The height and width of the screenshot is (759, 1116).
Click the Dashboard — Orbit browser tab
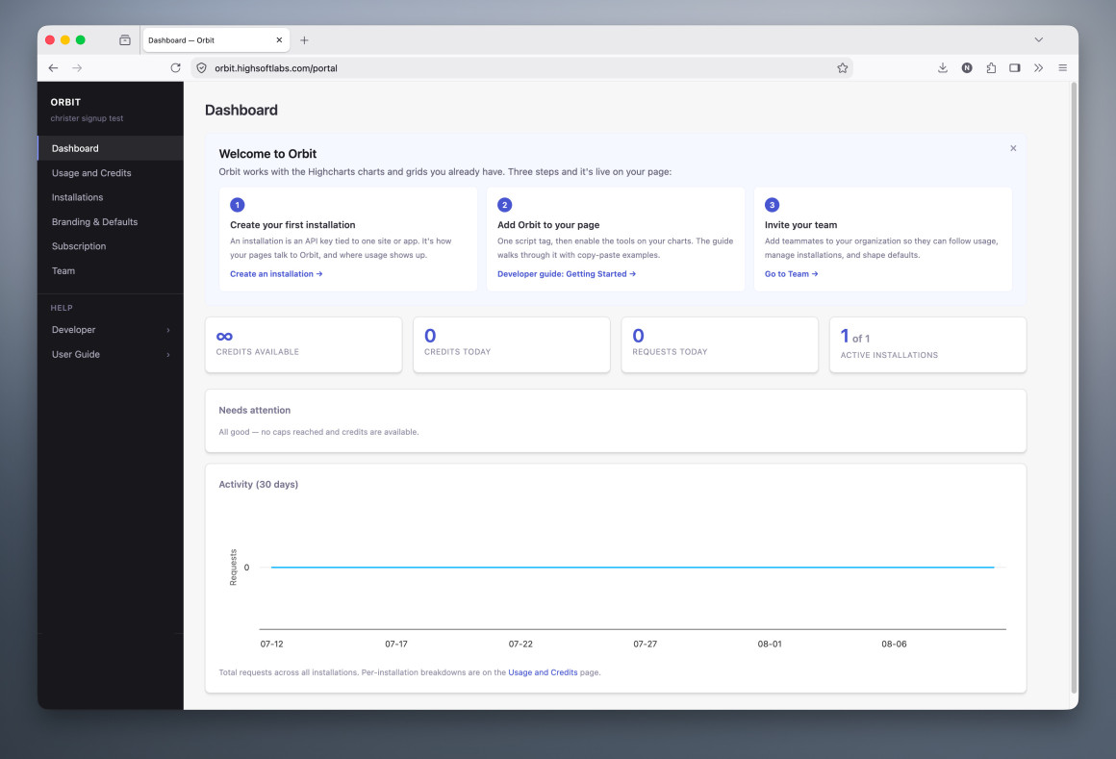click(216, 40)
